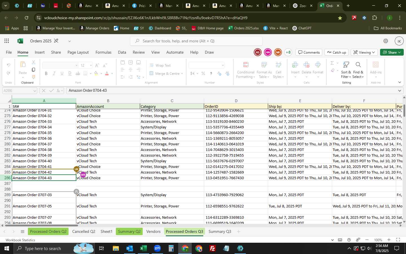The image size is (406, 254).
Task: Click the Workbook Statistics status entry
Action: tap(21, 240)
